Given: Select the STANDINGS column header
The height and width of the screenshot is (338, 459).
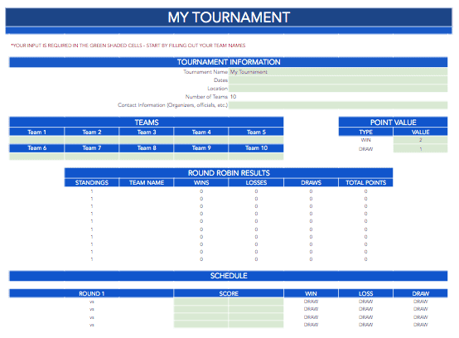Looking at the screenshot, I should 92,182.
